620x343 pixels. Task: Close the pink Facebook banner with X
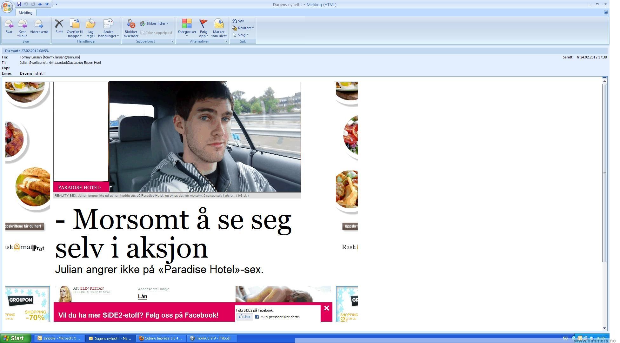tap(326, 308)
